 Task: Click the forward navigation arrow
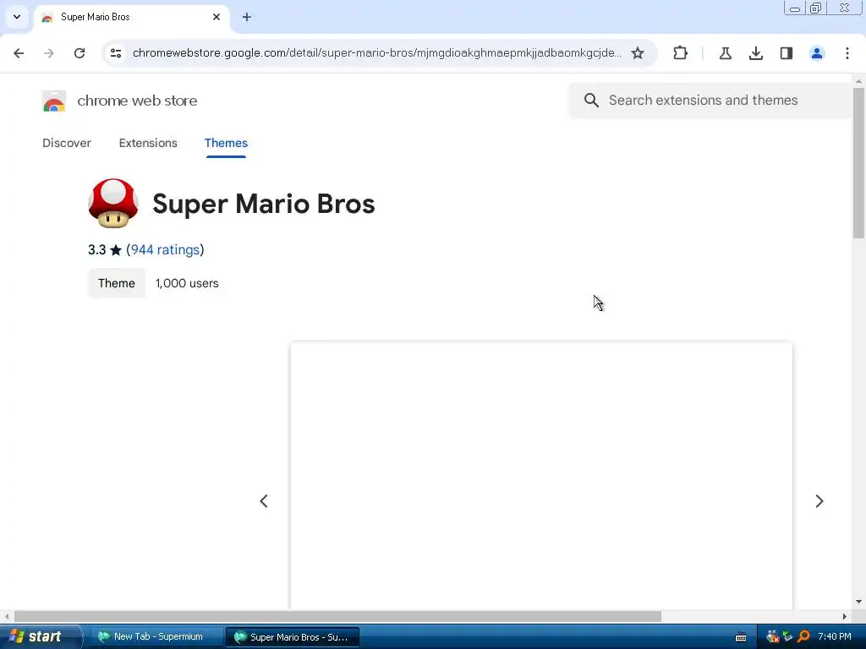coord(49,53)
